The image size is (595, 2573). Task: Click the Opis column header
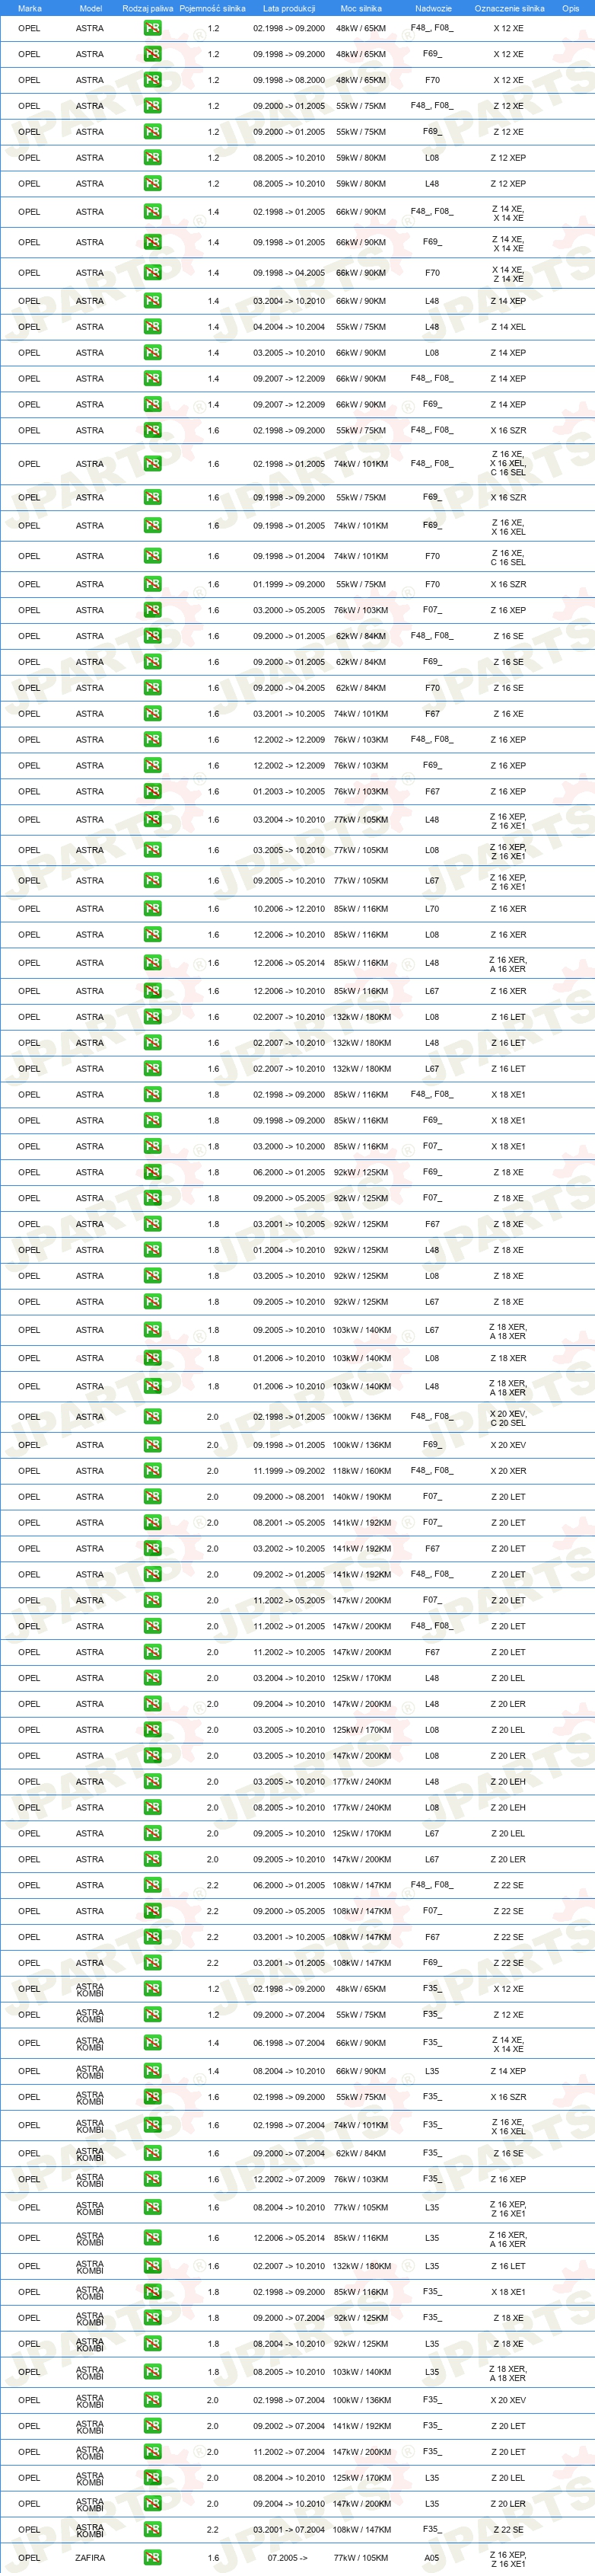tap(570, 8)
